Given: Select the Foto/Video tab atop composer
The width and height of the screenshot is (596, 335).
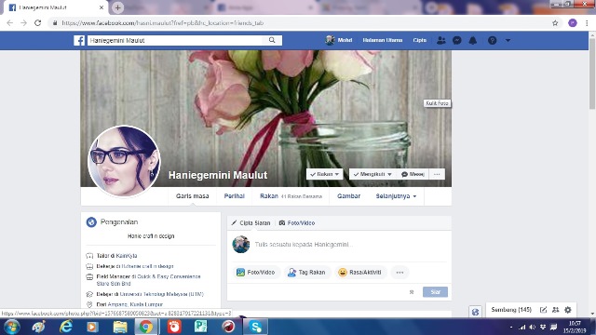Looking at the screenshot, I should (x=297, y=223).
